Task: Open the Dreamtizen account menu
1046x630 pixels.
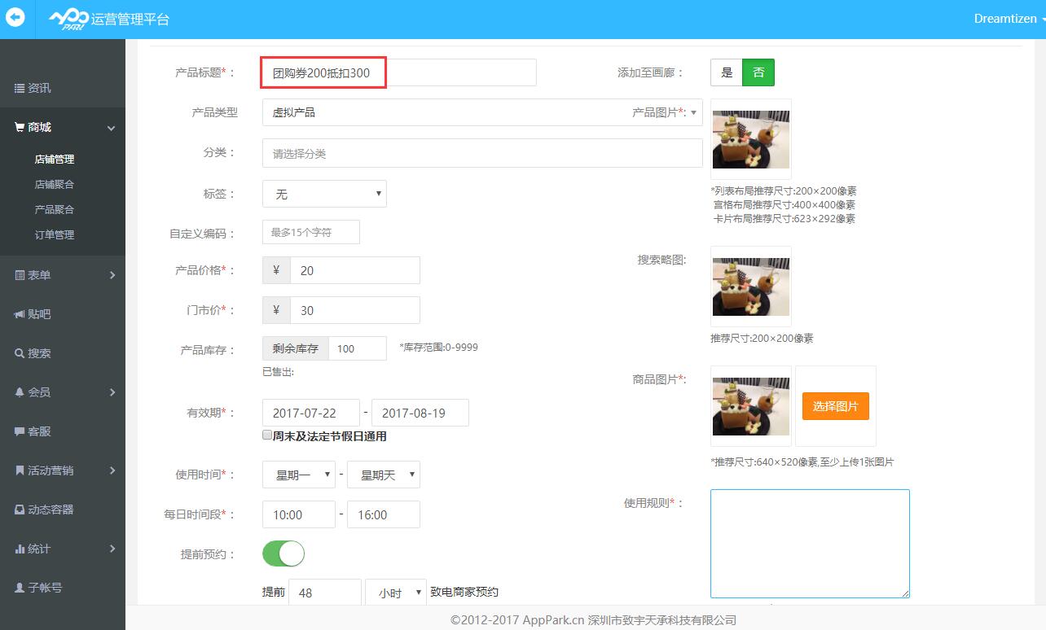Action: click(1005, 18)
